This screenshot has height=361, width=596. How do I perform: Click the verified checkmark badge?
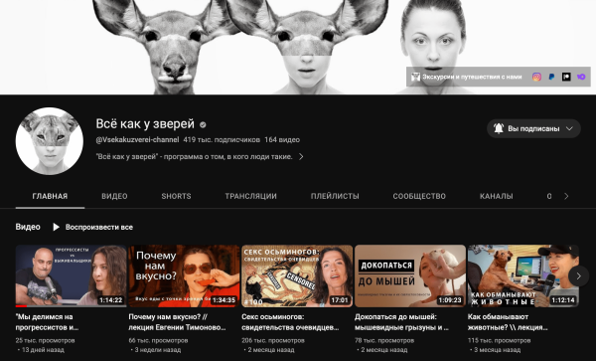[x=203, y=124]
